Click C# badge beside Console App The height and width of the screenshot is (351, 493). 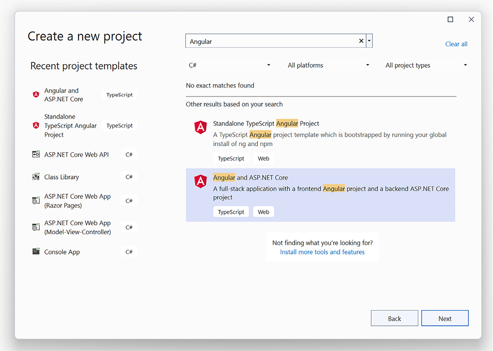click(129, 252)
